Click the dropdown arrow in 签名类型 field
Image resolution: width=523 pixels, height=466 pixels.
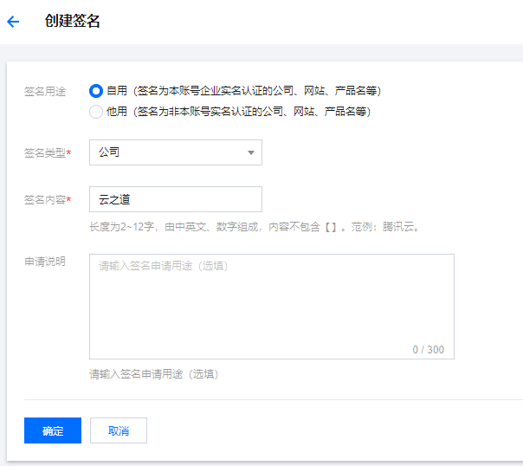pos(250,152)
